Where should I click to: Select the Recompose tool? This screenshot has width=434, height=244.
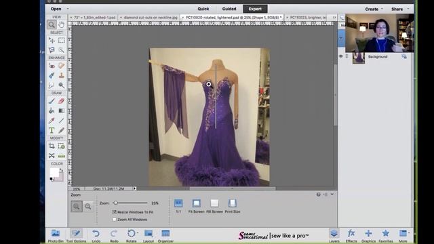pos(62,146)
